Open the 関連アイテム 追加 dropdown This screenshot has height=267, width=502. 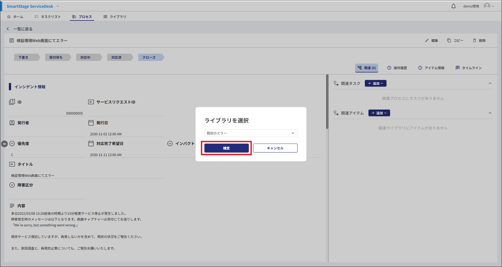pos(379,113)
